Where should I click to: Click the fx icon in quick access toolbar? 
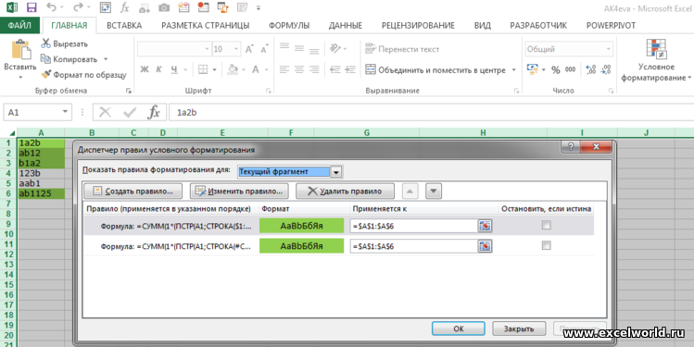pos(125,7)
